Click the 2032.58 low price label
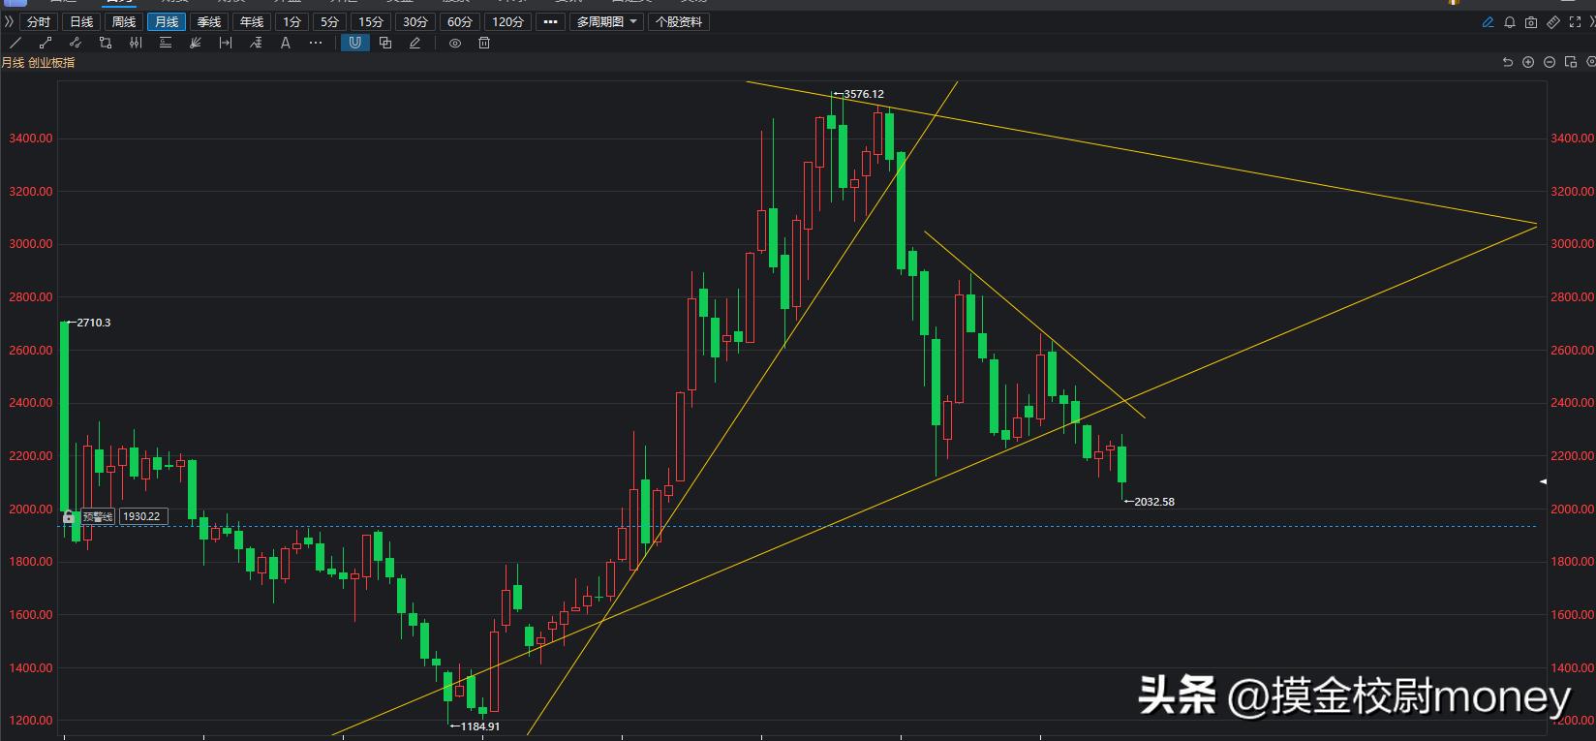Viewport: 1596px width, 741px height. [x=1154, y=502]
